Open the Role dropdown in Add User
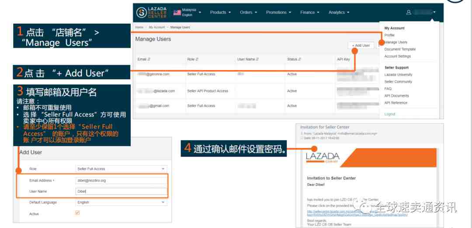Screen dimensions: 472x228 121,169
